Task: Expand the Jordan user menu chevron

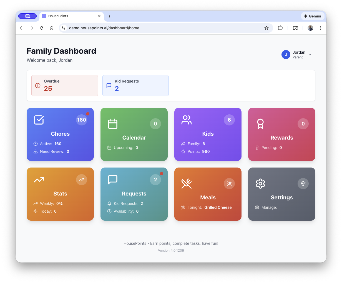Action: tap(310, 55)
